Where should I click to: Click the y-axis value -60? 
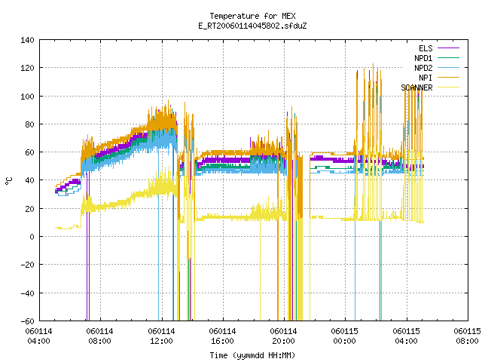(x=27, y=321)
